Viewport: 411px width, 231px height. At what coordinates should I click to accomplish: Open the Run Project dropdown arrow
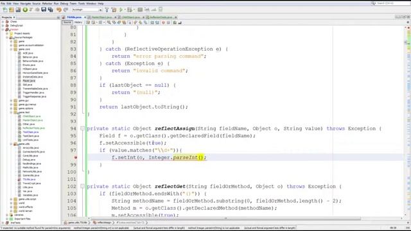click(125, 10)
